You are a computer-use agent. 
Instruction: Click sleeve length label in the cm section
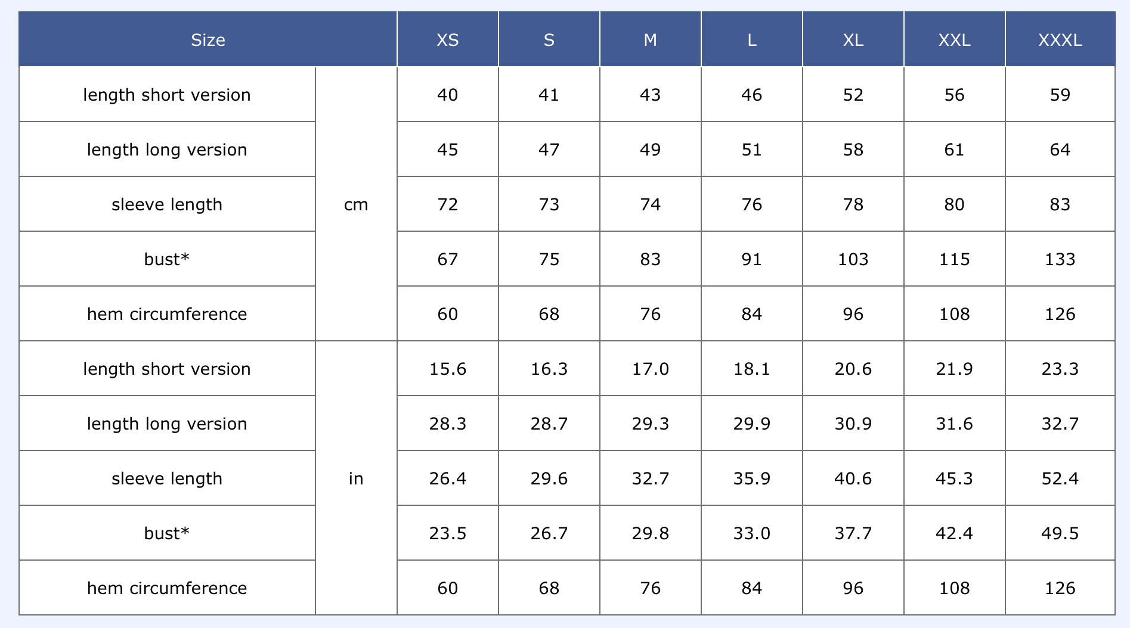tap(167, 204)
